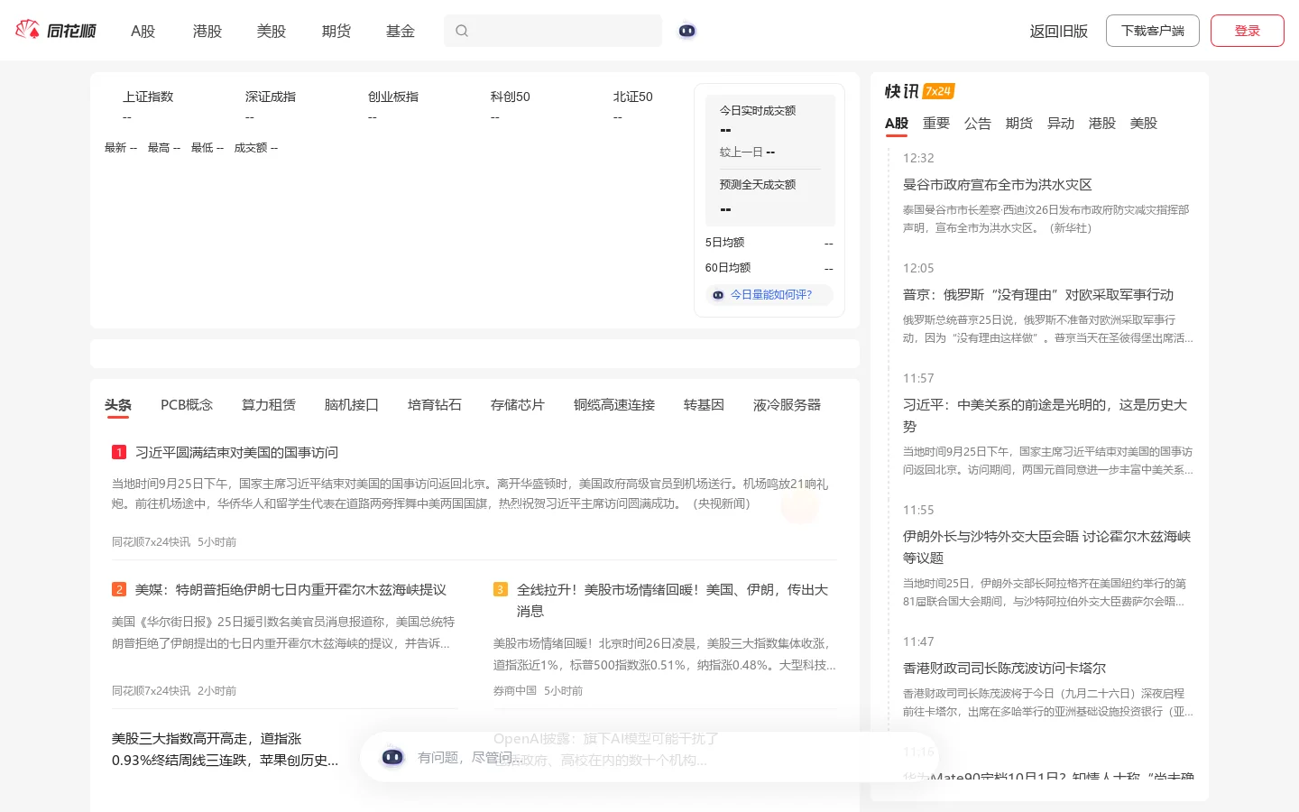Viewport: 1299px width, 812px height.
Task: Switch to the 脑机接口 tab
Action: 352,405
